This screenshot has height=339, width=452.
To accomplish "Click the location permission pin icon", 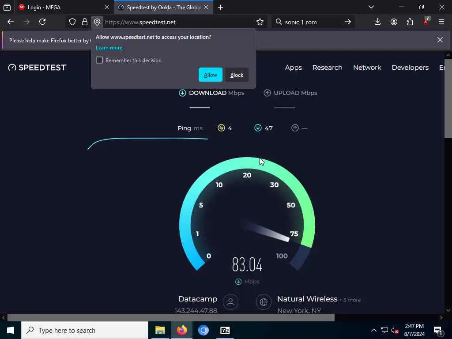I will [x=97, y=22].
